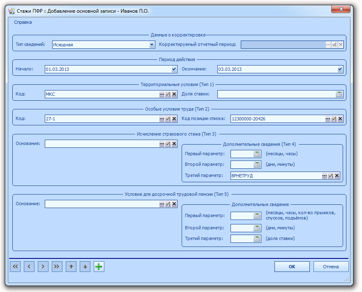Clear Основание for досрочной трудовой пенсии
Screen dimensions: 362x292
[x=174, y=204]
